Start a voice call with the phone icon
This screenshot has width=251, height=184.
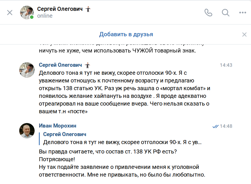point(208,13)
